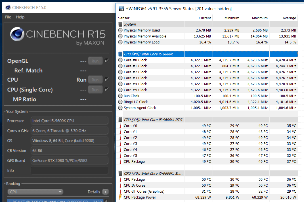Click the CPU GT Cores thermometer icon
Image resolution: width=304 pixels, height=202 pixels.
(x=120, y=191)
